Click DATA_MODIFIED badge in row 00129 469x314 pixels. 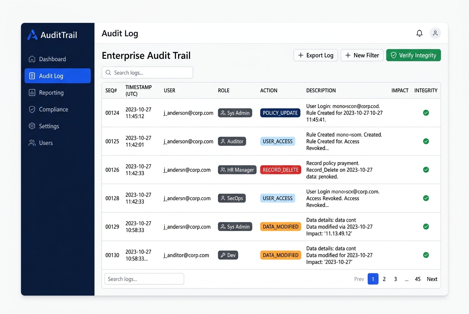click(x=281, y=227)
